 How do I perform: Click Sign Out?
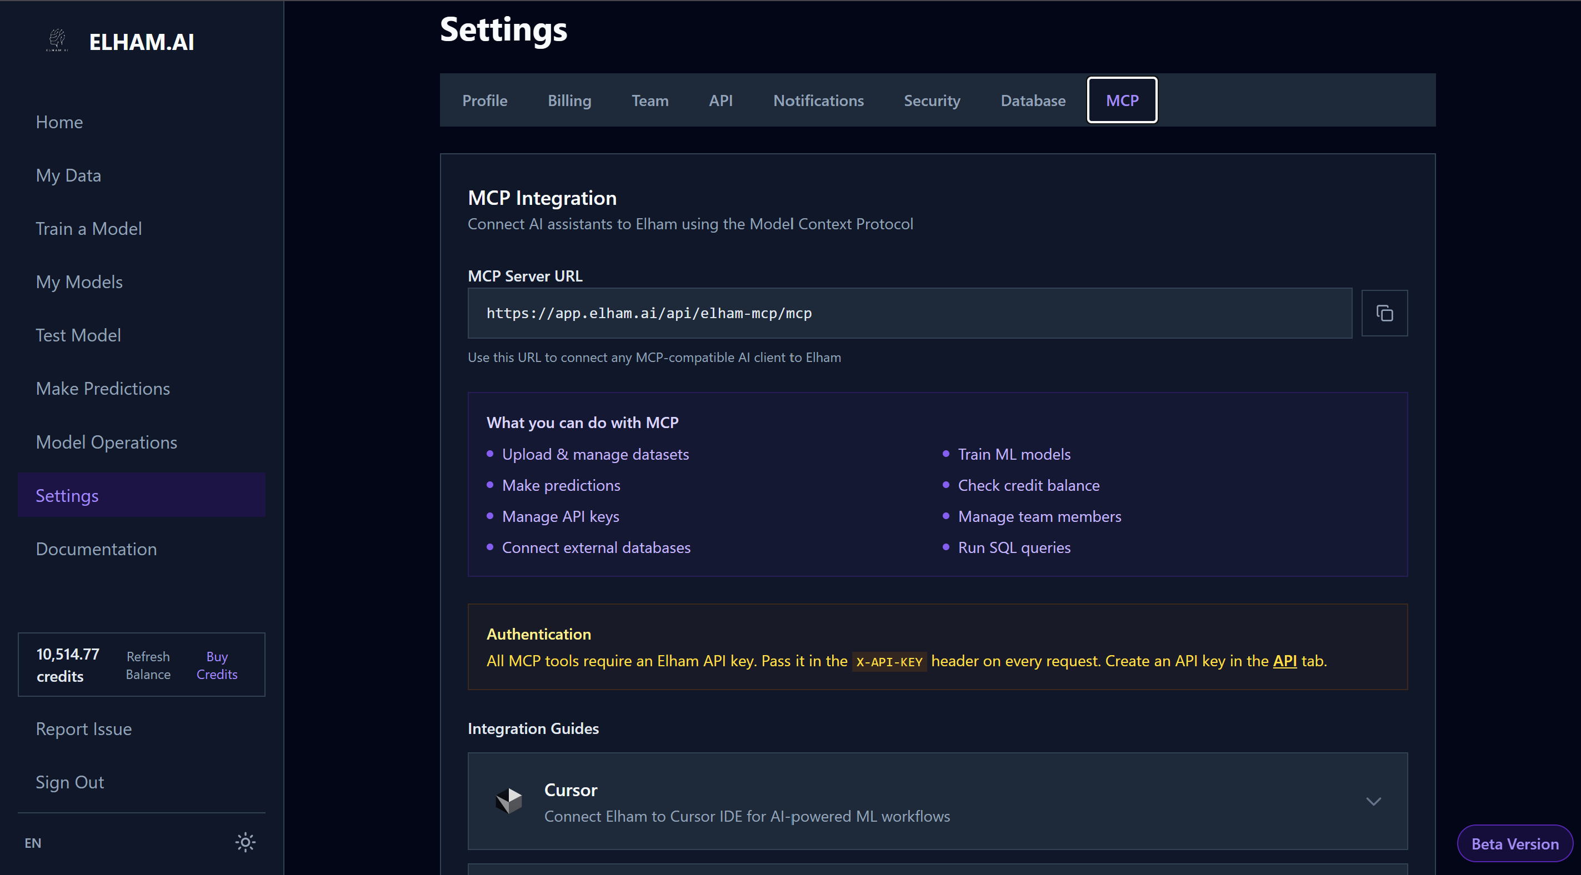[x=142, y=782]
